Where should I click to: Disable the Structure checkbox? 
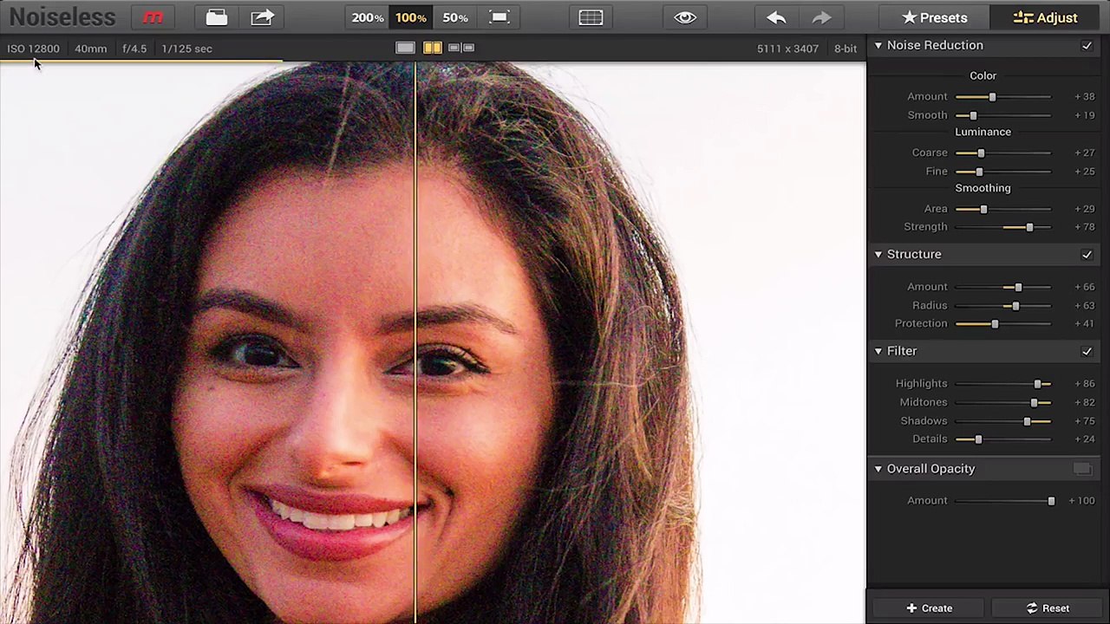coord(1087,255)
